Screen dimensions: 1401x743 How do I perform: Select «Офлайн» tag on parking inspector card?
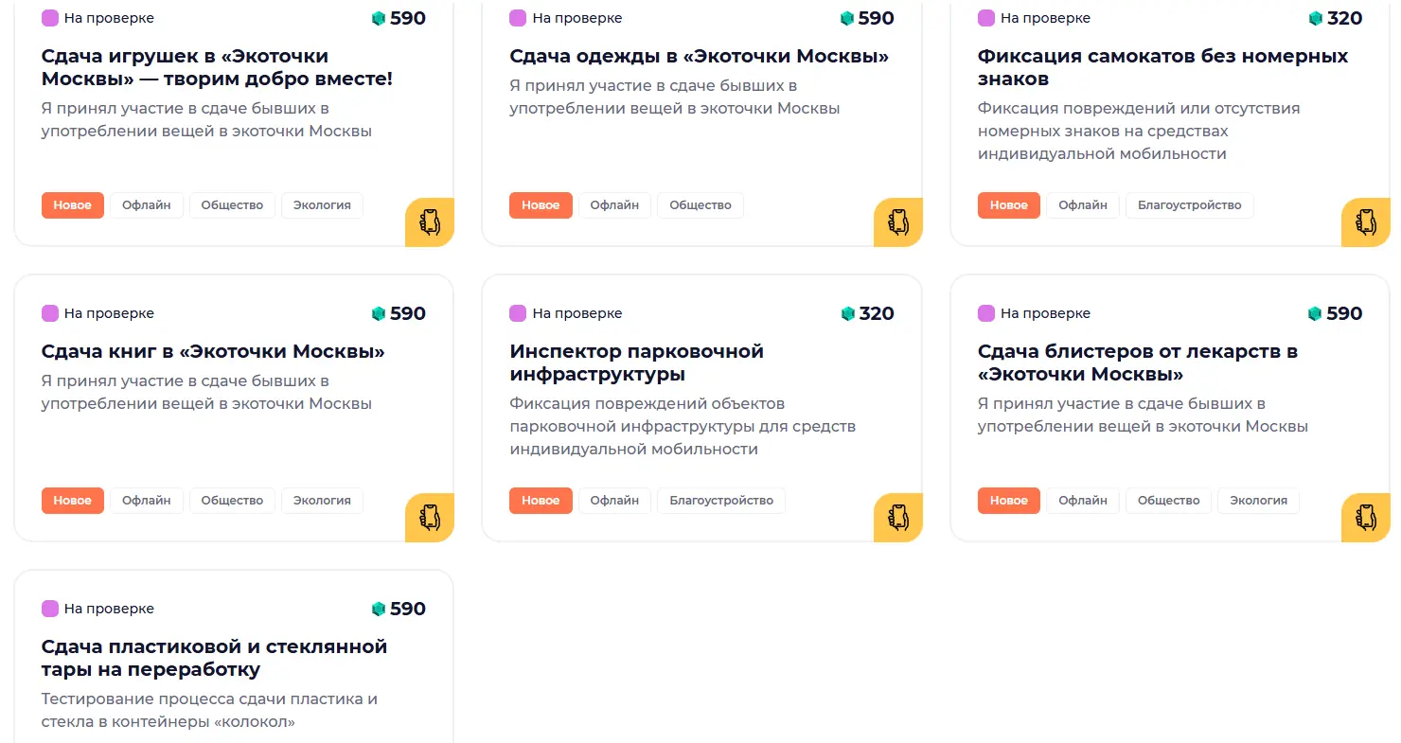click(614, 501)
